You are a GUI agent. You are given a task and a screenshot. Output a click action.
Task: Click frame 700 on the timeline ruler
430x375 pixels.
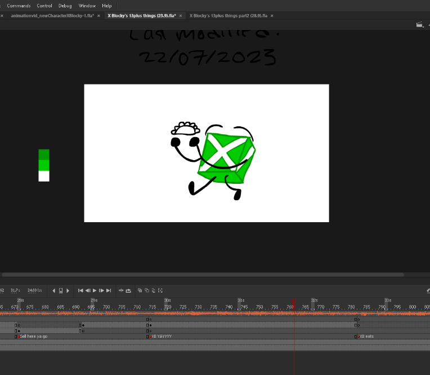coord(106,307)
